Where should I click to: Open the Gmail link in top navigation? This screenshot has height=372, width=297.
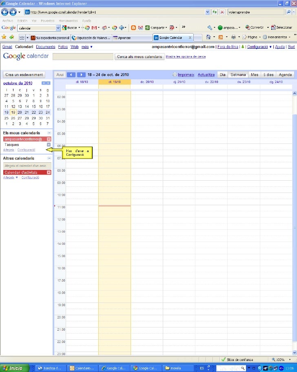click(x=7, y=47)
